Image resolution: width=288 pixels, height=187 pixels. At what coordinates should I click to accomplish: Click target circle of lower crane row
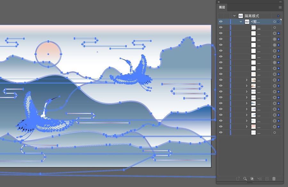[x=275, y=86]
